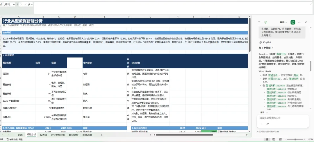This screenshot has width=314, height=142.
Task: Click the select-all corner of the grid
Action: pyautogui.click(x=1, y=17)
